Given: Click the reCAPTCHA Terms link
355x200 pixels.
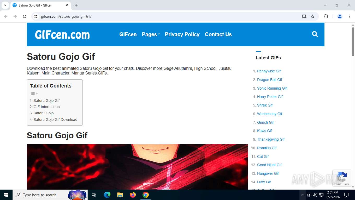Looking at the screenshot, I should [x=346, y=184].
